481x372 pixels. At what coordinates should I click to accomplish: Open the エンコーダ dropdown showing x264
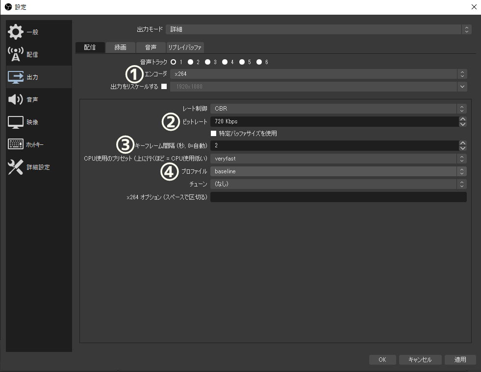(319, 74)
